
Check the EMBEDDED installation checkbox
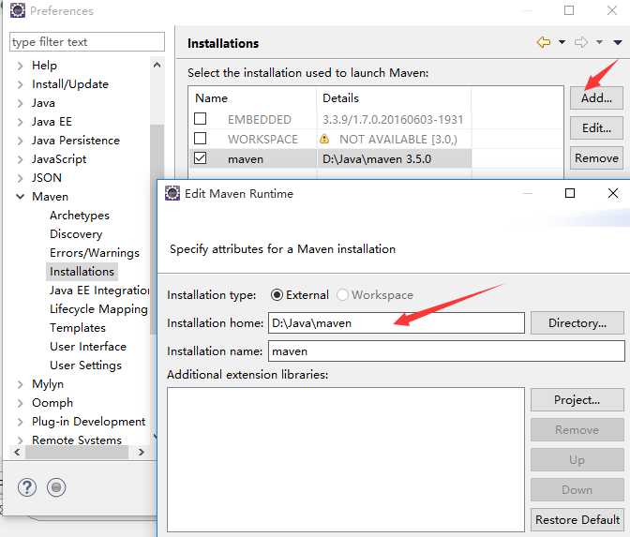200,119
